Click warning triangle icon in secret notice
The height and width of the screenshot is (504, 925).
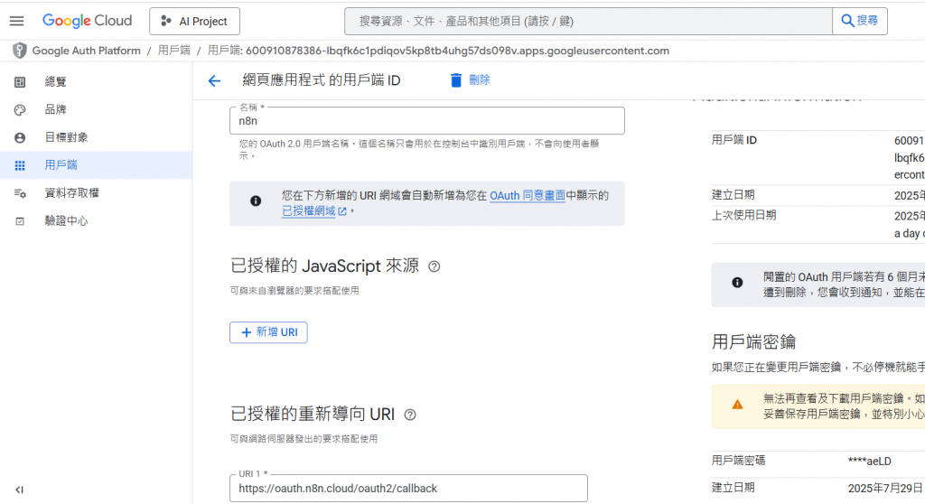[737, 405]
